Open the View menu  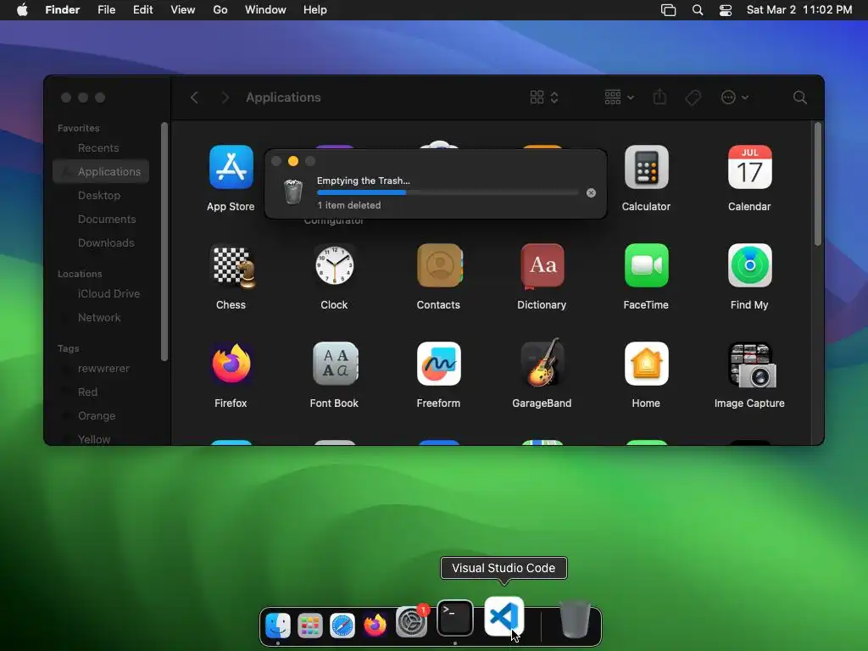[x=183, y=10]
